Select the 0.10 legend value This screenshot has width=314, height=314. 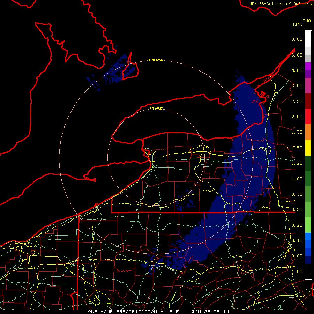[297, 241]
